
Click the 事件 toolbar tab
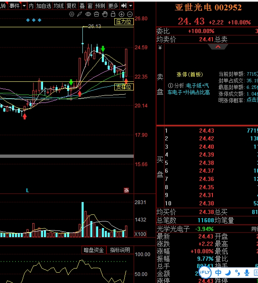pos(14,6)
